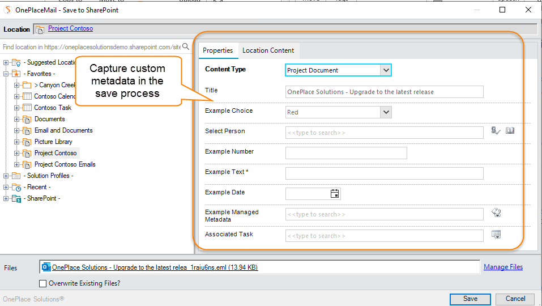Viewport: 542px width, 306px height.
Task: Click the Recent clock folder icon
Action: click(x=16, y=188)
